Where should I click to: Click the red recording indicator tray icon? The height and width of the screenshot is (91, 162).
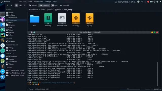pyautogui.click(x=148, y=2)
